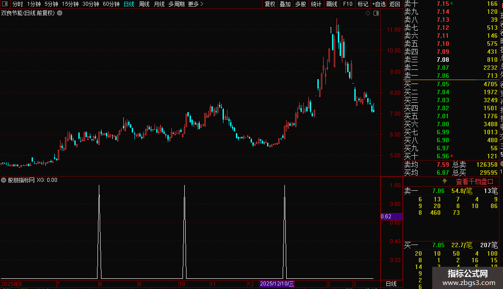The height and width of the screenshot is (289, 503).
Task: Open the 统计 statistics tool
Action: [x=316, y=4]
